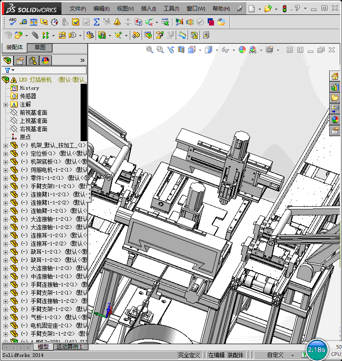The image size is (342, 361).
Task: Click the right split-panel viewport button
Action: click(300, 50)
